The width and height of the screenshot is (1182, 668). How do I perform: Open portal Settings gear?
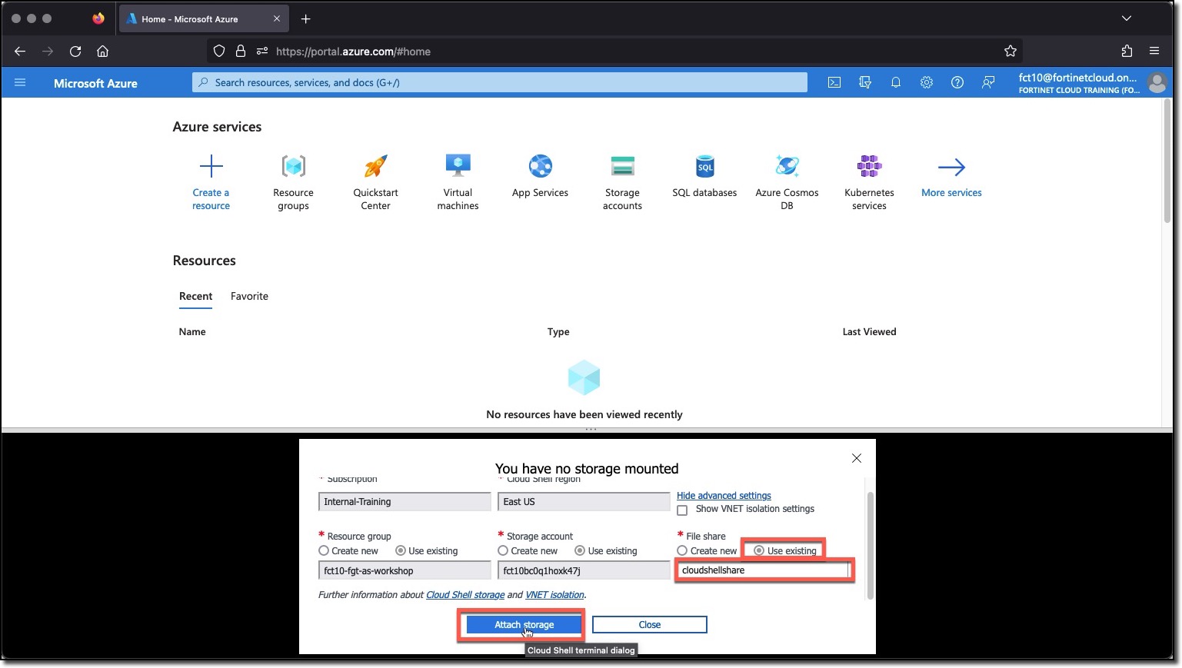[x=927, y=82]
